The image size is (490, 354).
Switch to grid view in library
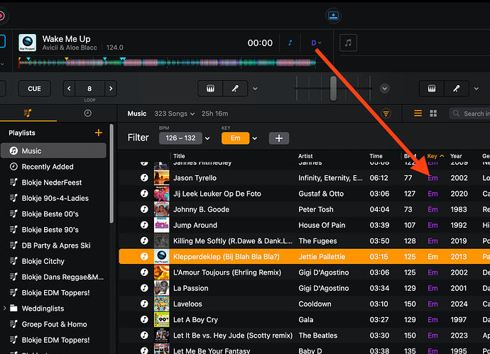click(x=433, y=114)
